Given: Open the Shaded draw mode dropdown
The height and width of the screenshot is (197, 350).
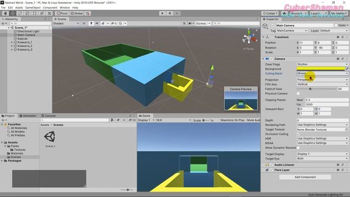Looking at the screenshot, I should 66,24.
